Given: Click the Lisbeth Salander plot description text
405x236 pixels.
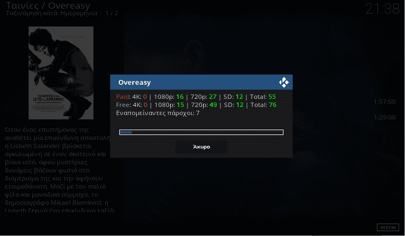Looking at the screenshot, I should click(x=58, y=170).
